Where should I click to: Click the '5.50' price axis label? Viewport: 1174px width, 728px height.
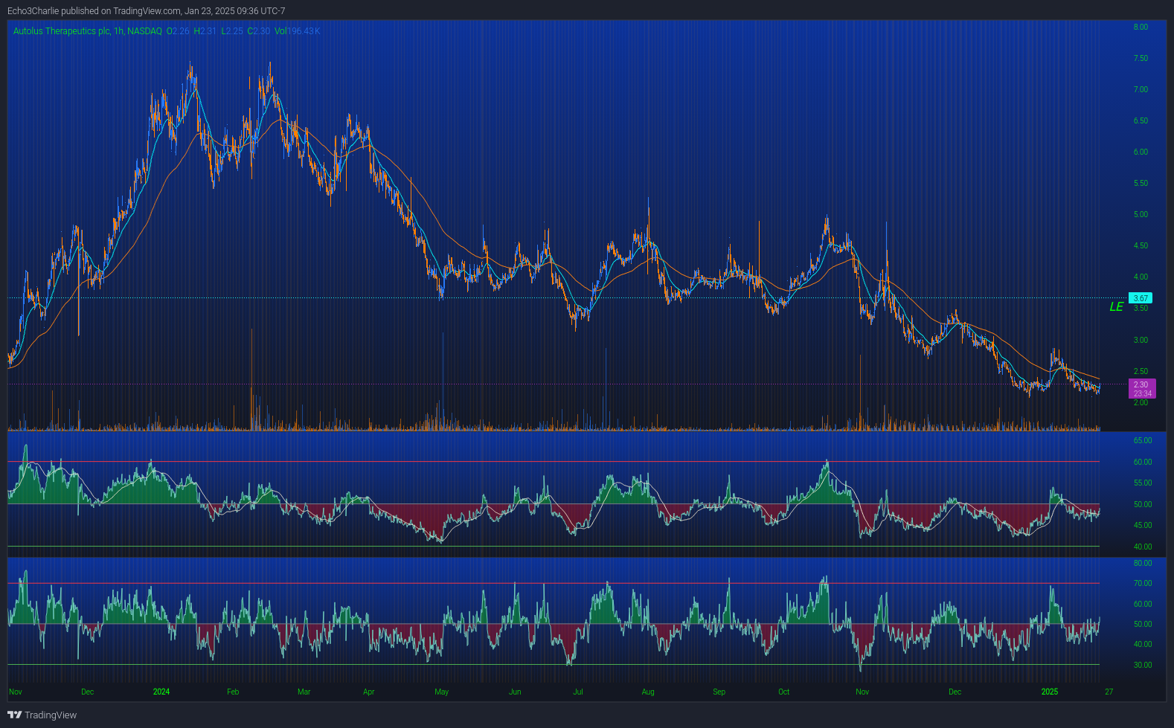coord(1141,183)
